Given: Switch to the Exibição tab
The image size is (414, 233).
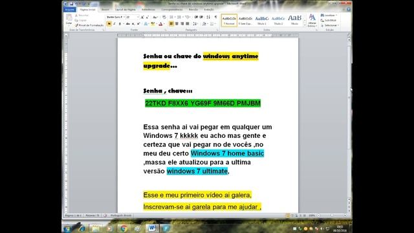Looking at the screenshot, I should tap(209, 10).
